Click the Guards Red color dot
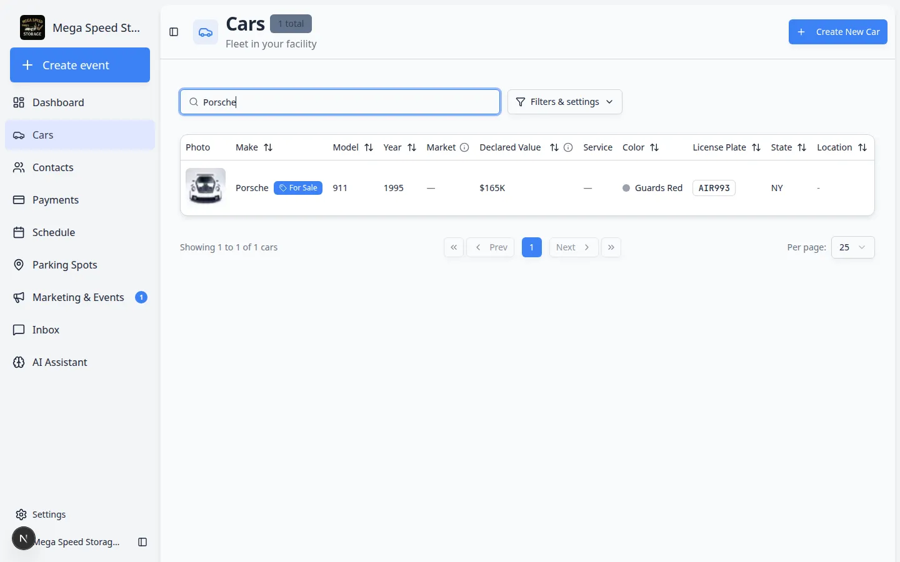This screenshot has width=900, height=562. coord(626,188)
